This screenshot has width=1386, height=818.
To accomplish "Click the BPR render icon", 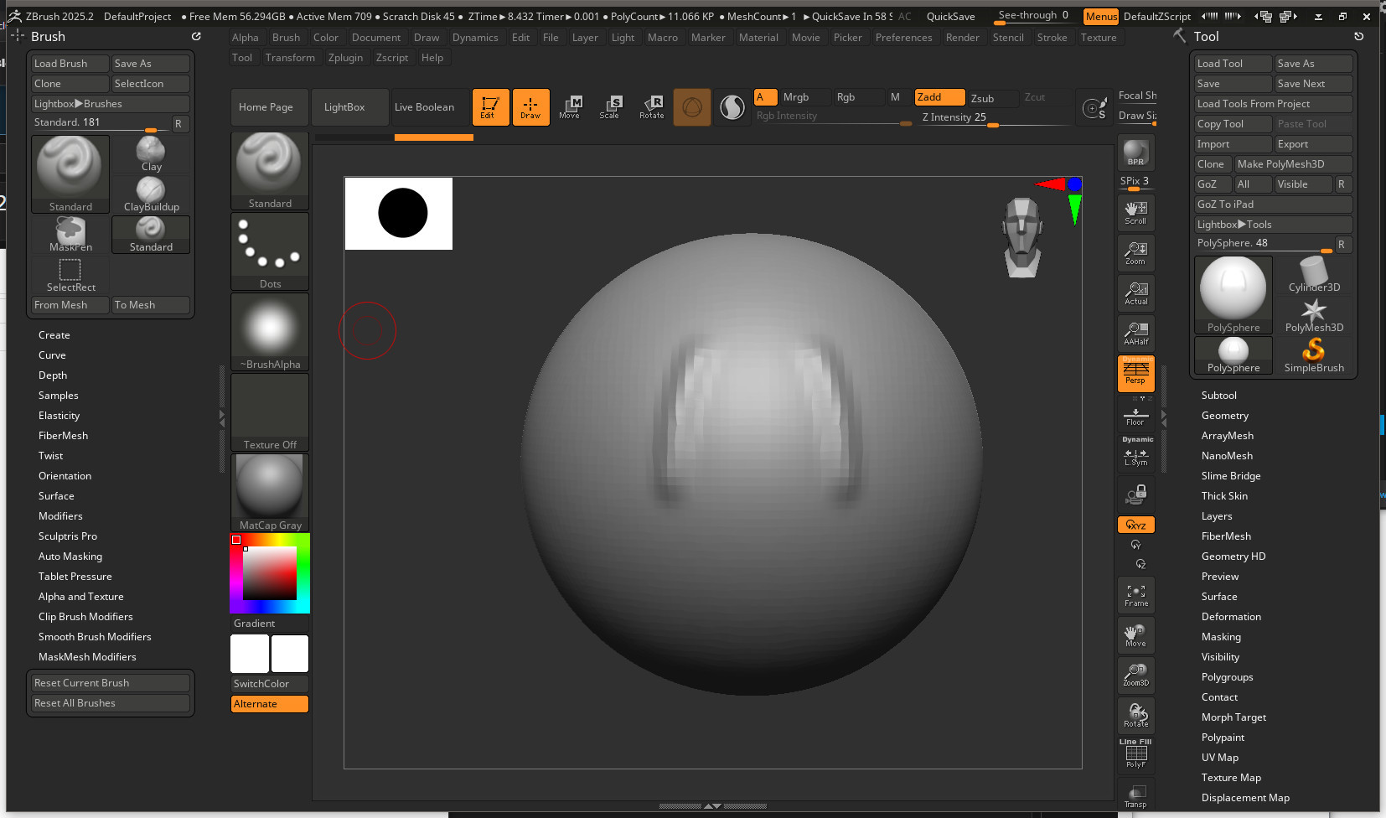I will (1135, 153).
